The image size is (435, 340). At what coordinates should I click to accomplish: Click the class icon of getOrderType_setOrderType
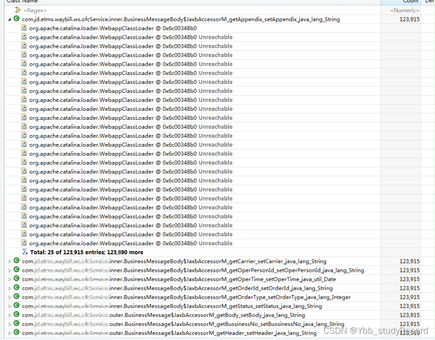click(17, 296)
